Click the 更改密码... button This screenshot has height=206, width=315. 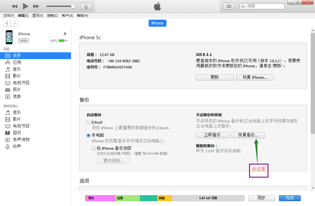[113, 161]
